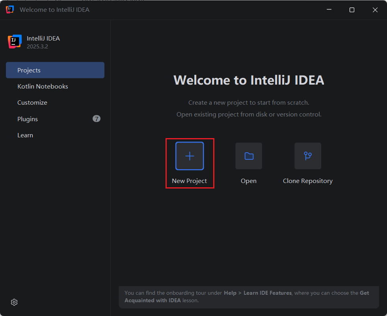
Task: Click the New Project plus icon
Action: (x=190, y=156)
